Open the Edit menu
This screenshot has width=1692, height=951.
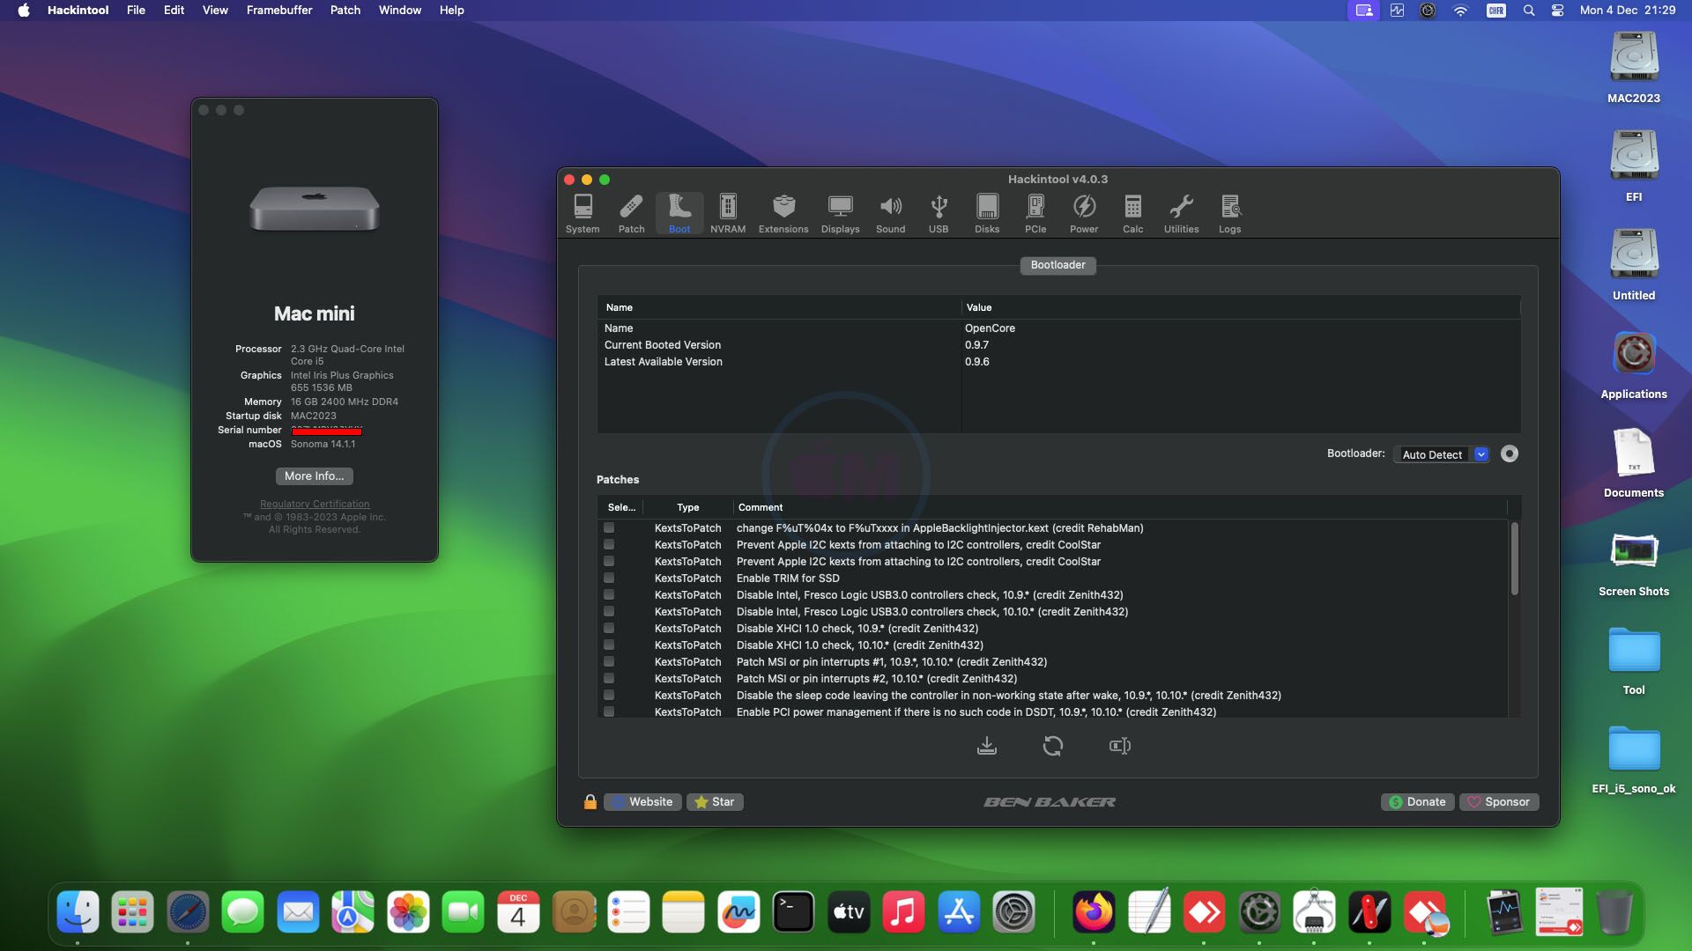tap(174, 11)
